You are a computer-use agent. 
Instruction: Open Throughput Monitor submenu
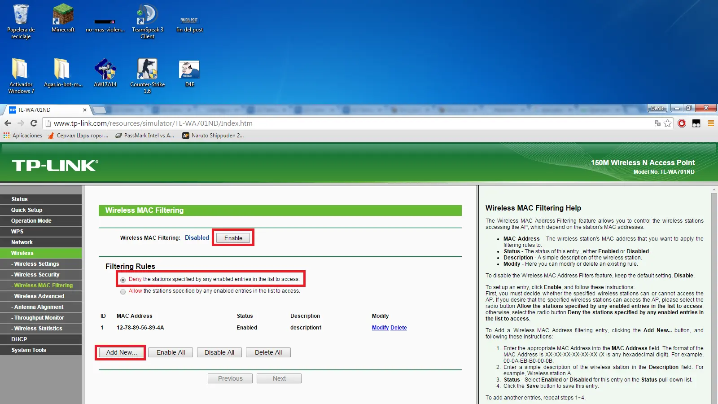pyautogui.click(x=41, y=318)
